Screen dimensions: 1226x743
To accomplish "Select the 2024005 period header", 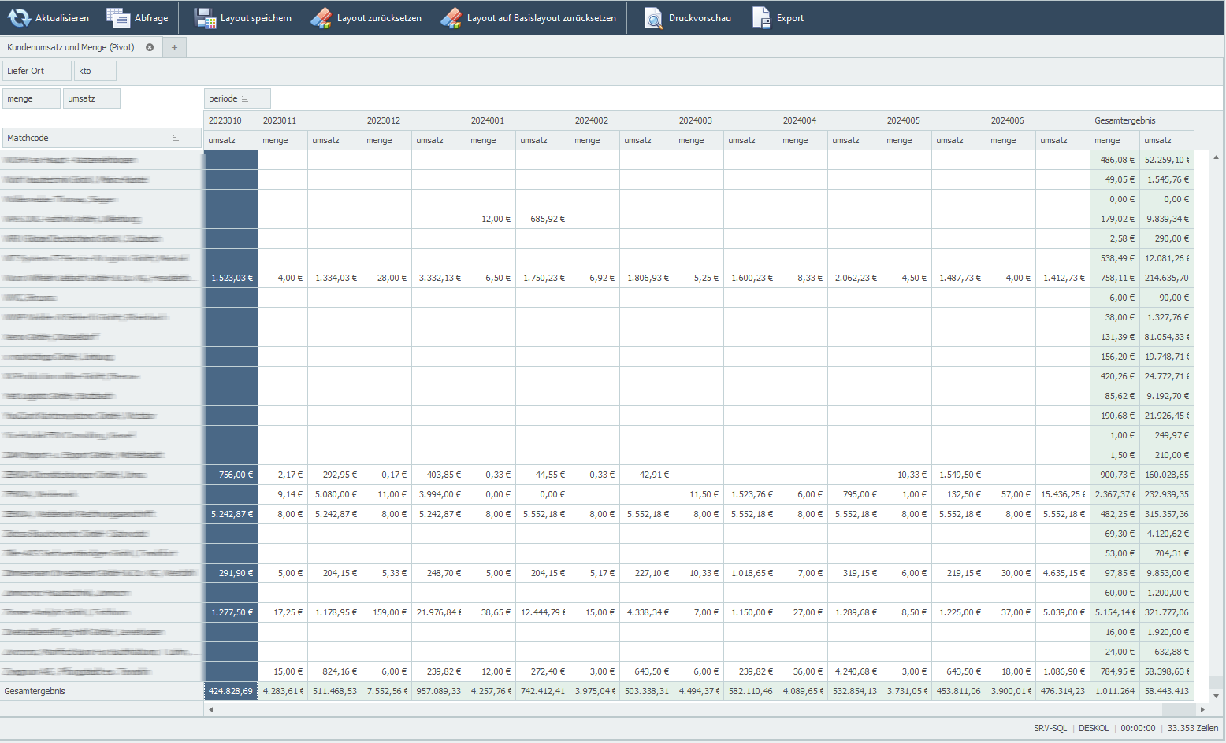I will coord(934,120).
